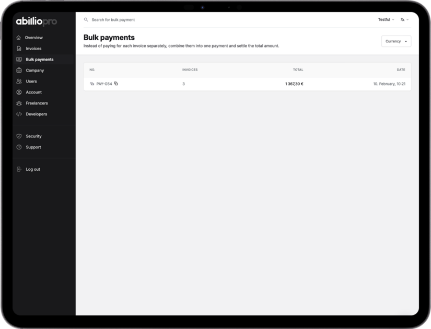431x329 pixels.
Task: Click the DATE column header
Action: click(x=401, y=70)
